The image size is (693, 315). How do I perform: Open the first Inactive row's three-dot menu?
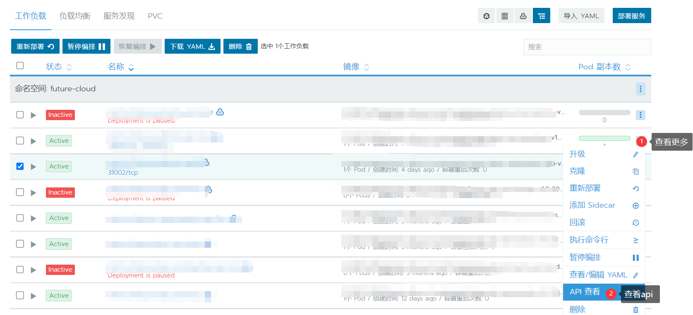click(640, 115)
